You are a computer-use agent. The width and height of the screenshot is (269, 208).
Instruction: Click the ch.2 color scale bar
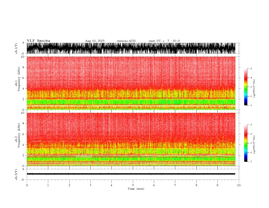pos(246,143)
